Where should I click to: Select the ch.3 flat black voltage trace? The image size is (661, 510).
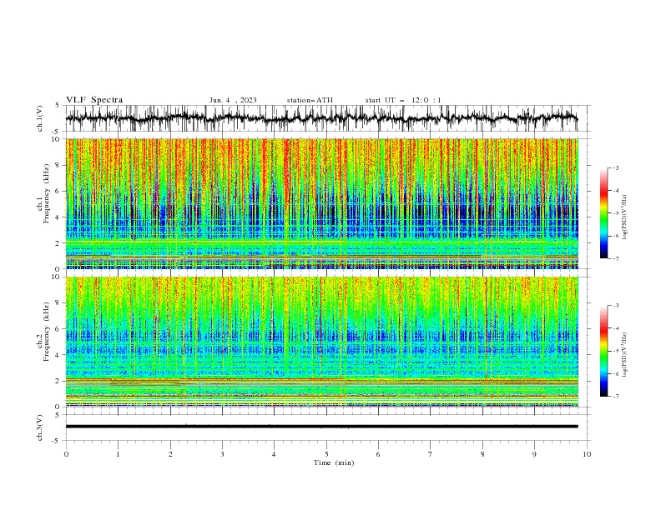(321, 427)
